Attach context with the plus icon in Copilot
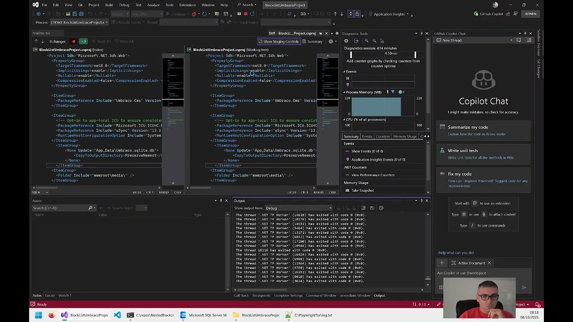Screen dimensions: 573x322 point(442,263)
